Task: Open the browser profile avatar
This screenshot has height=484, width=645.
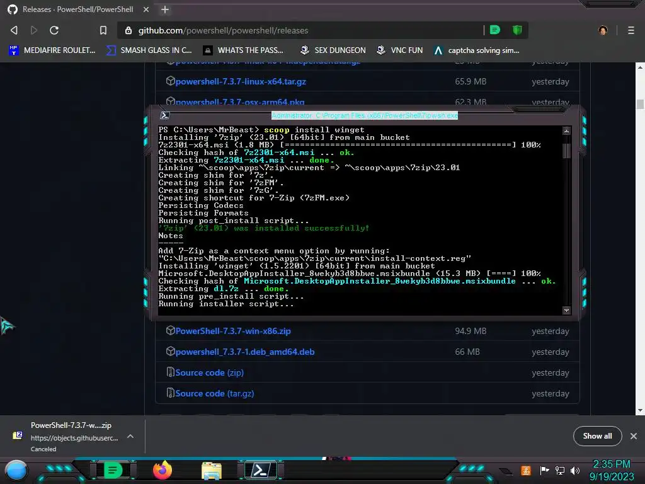Action: (x=603, y=30)
